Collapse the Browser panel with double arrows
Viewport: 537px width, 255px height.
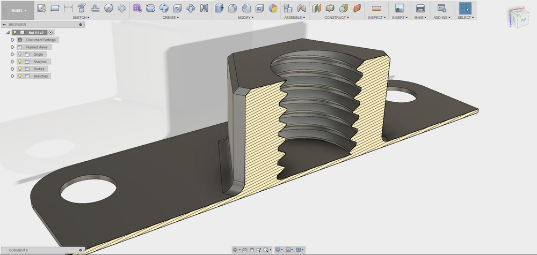4,25
